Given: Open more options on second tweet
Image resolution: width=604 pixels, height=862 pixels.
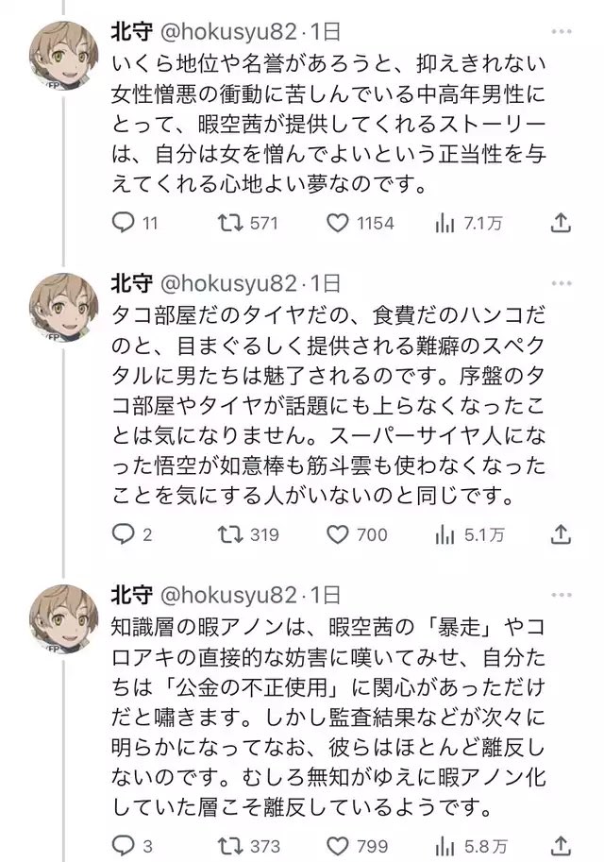Looking at the screenshot, I should [x=562, y=283].
